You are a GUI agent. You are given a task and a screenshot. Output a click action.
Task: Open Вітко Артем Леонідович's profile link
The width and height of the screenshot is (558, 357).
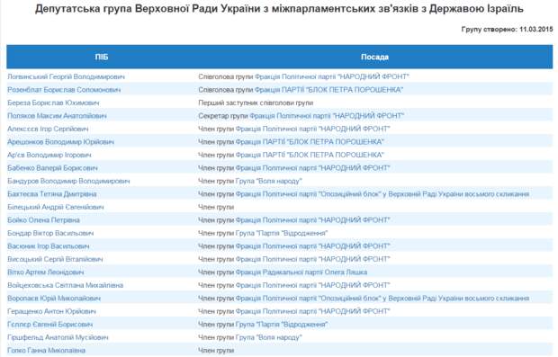(x=46, y=272)
